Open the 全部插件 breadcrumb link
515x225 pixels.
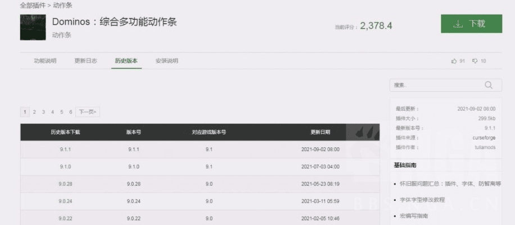click(x=32, y=5)
